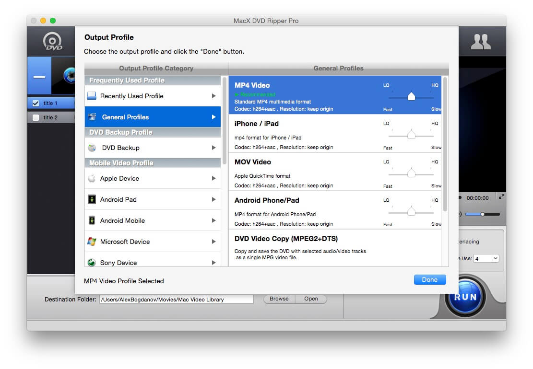Click the Browse button
The height and width of the screenshot is (369, 533).
279,299
